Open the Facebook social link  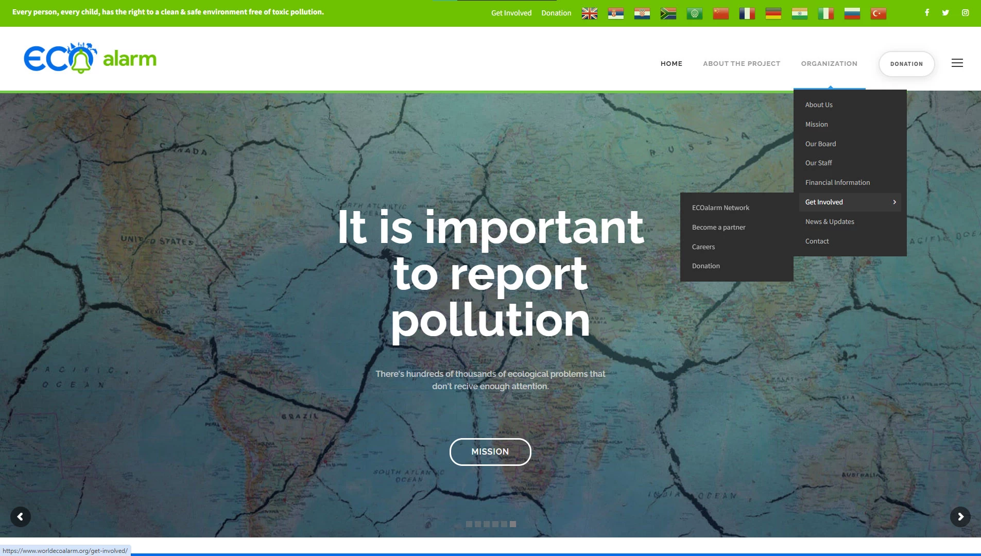pyautogui.click(x=927, y=13)
